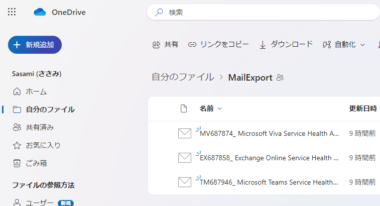Click the 9 時間前 cell of MV687874 row

[x=362, y=133]
